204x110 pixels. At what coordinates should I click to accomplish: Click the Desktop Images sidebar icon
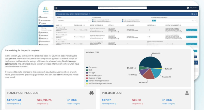(40, 41)
